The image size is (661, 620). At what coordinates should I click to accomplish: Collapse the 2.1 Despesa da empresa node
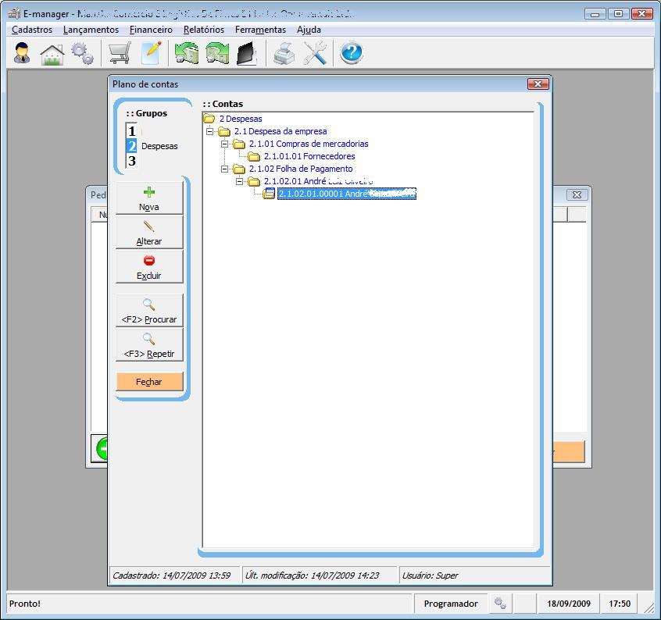point(209,131)
